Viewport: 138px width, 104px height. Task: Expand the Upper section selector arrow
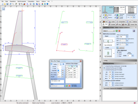pyautogui.click(x=114, y=42)
